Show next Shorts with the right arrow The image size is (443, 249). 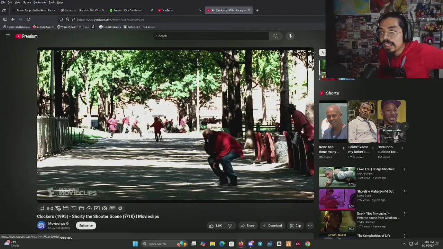pyautogui.click(x=405, y=126)
